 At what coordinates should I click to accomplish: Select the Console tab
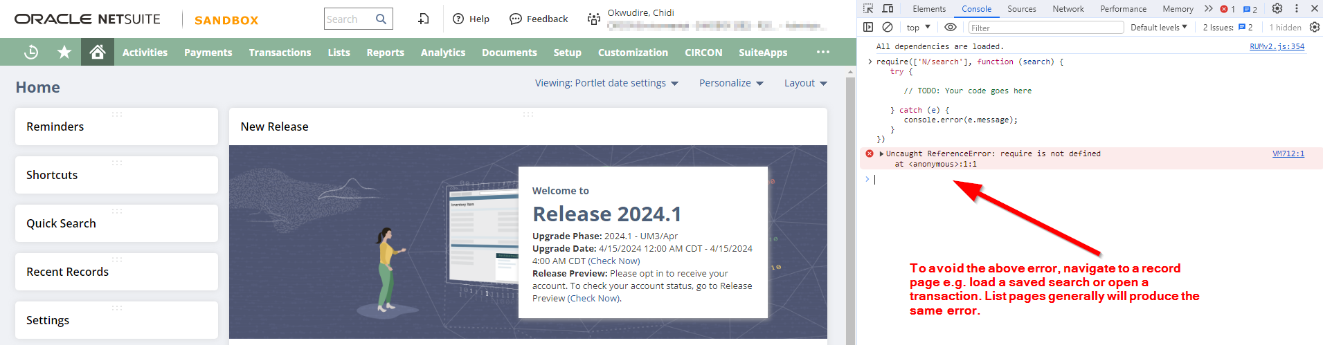(976, 9)
